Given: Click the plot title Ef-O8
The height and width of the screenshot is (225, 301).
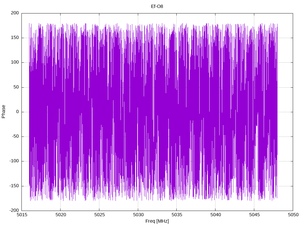Looking at the screenshot, I should click(x=157, y=6).
